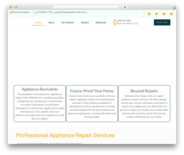This screenshot has width=184, height=155.
Task: Click the Mysore & Bangalore location text
Action: click(21, 12)
